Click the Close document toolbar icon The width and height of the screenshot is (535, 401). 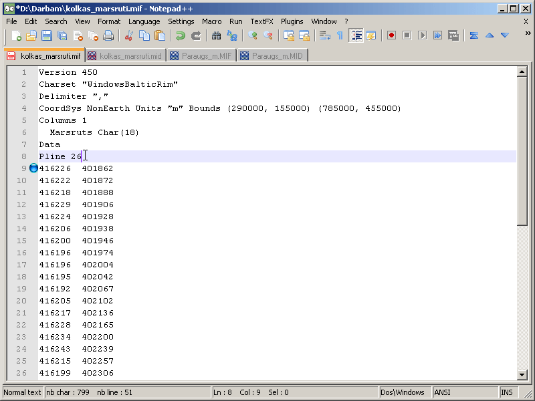[78, 35]
